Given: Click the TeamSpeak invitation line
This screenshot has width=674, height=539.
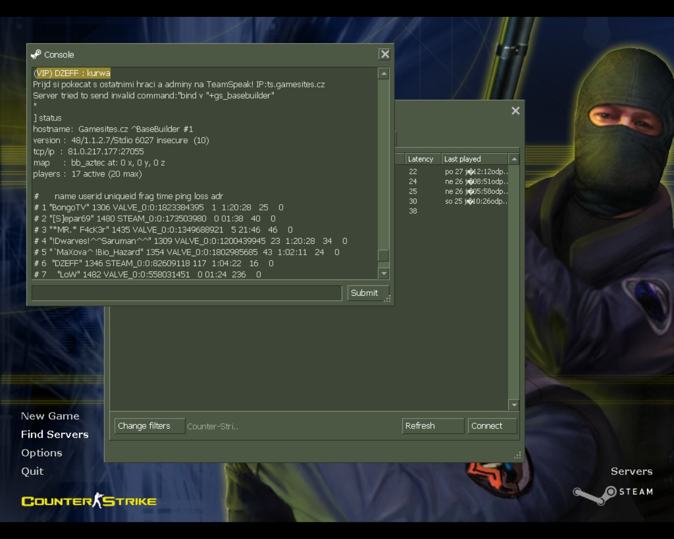Looking at the screenshot, I should point(179,84).
